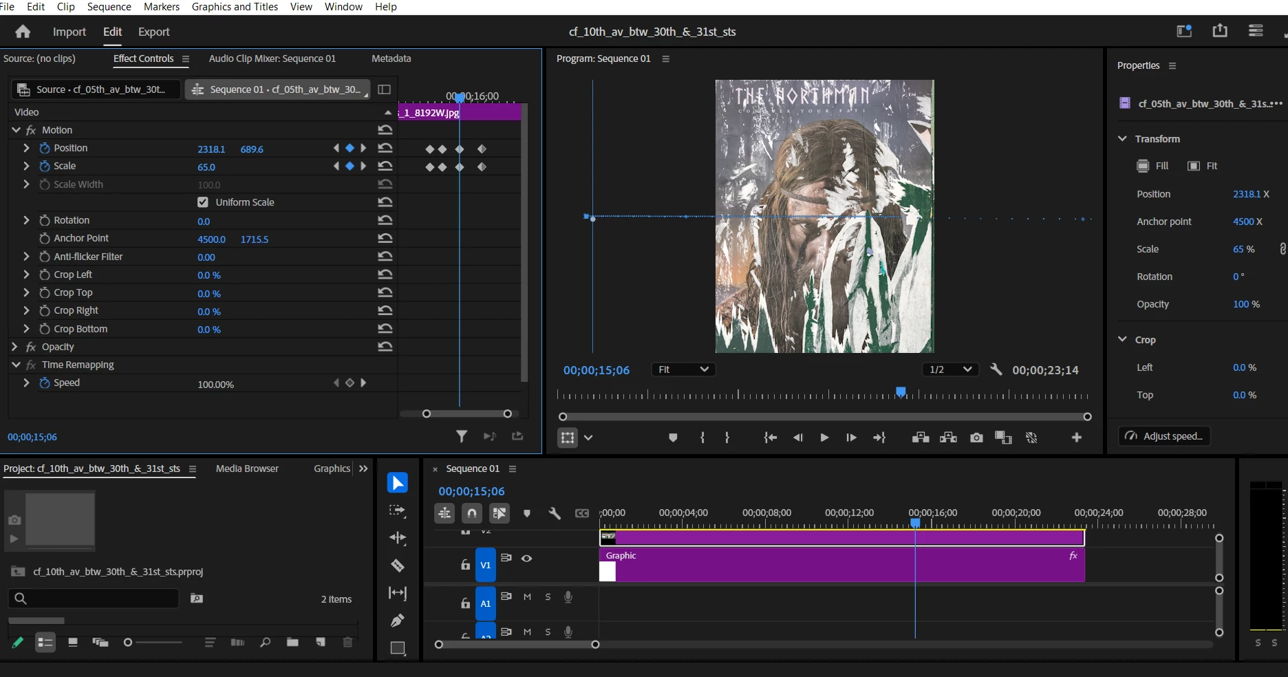This screenshot has height=677, width=1288.
Task: Play the sequence in Program monitor
Action: 824,438
